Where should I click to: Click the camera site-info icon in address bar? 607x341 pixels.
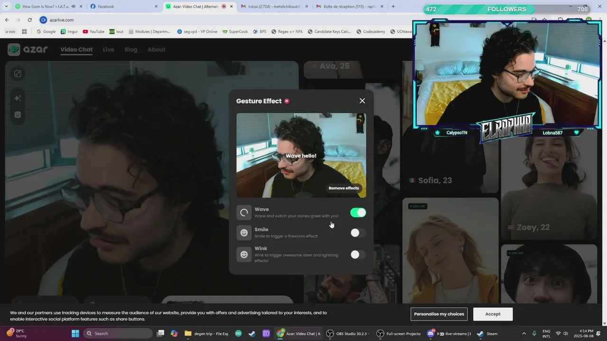pos(44,20)
